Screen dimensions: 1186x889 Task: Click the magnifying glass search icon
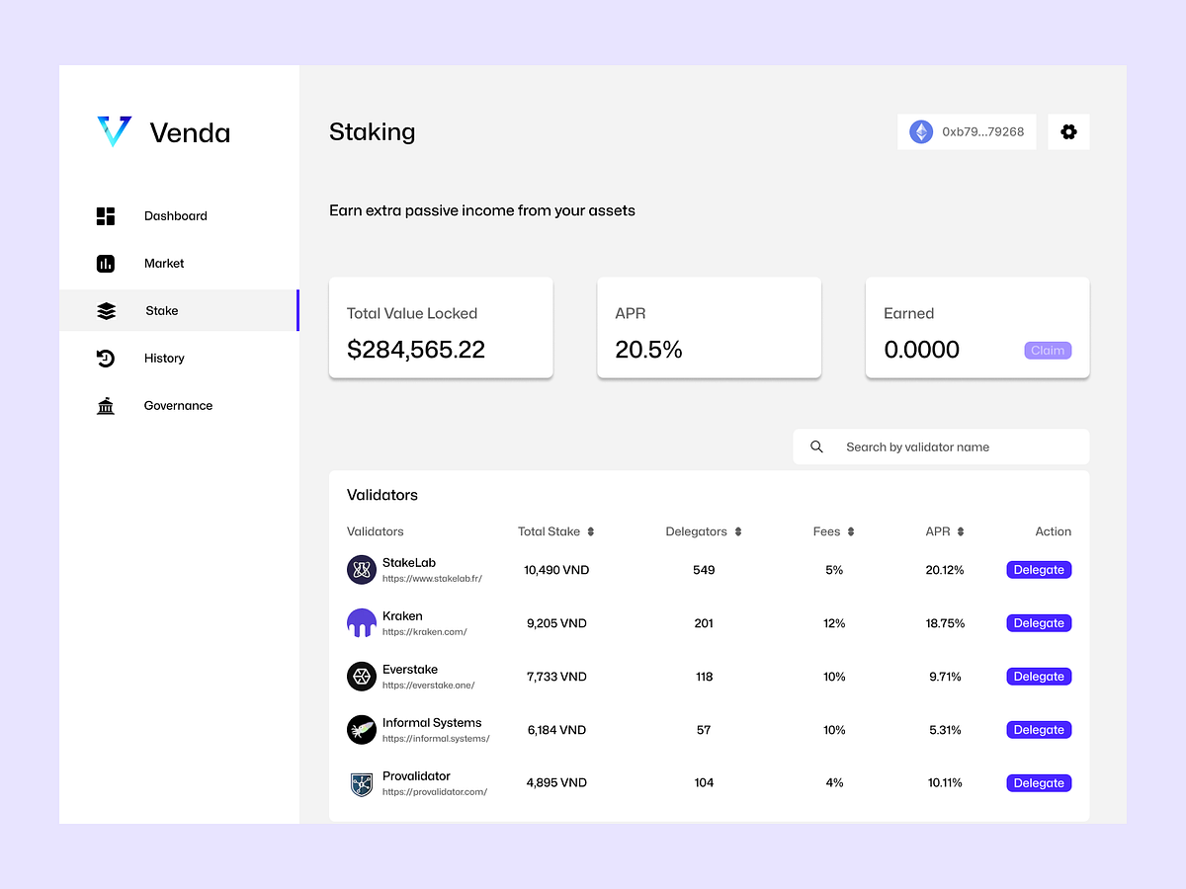pos(816,446)
